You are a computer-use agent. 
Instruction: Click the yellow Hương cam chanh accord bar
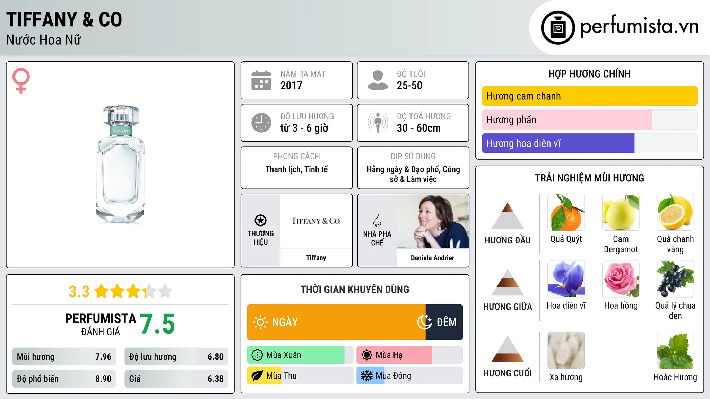[x=590, y=96]
